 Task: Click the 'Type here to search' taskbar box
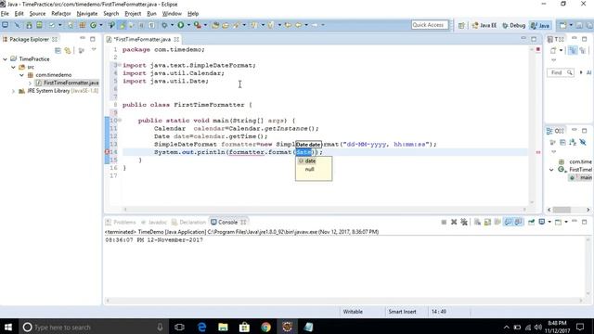[93, 327]
